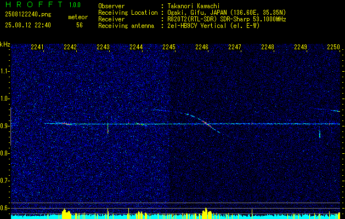Click the location Ogaki, Gifu, JAPAN coordinates

coord(227,13)
